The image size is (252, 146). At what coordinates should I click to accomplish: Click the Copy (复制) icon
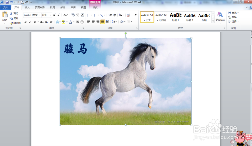pyautogui.click(x=11, y=18)
